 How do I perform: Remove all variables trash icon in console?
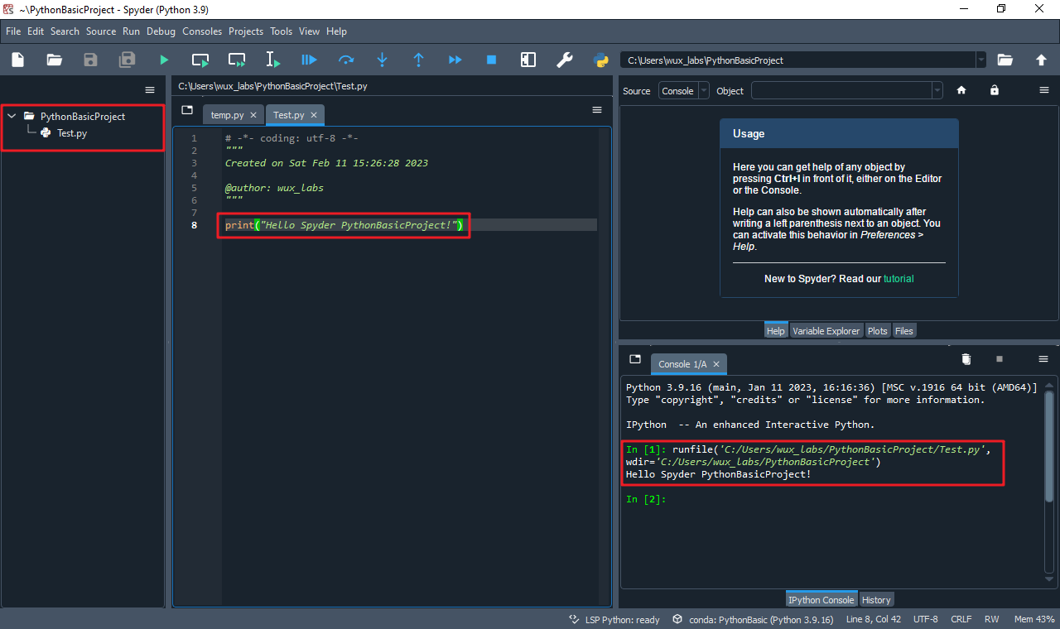pyautogui.click(x=966, y=359)
